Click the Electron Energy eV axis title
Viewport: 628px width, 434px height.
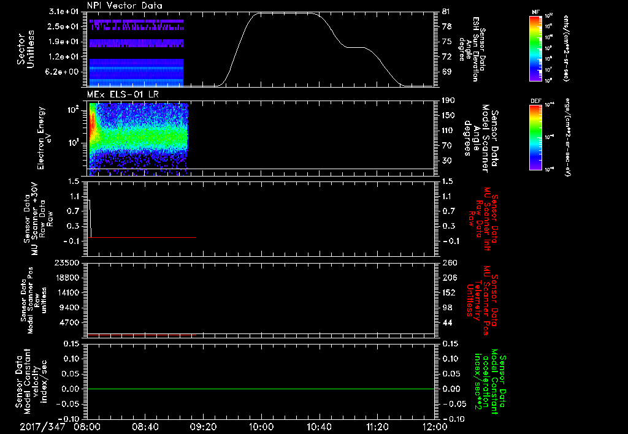pos(45,138)
